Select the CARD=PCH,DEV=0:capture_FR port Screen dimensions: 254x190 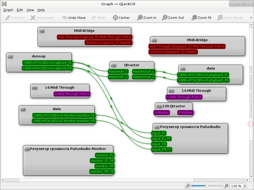coord(47,68)
